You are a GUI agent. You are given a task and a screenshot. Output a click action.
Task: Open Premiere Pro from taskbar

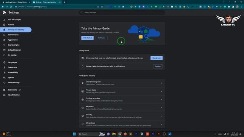click(x=153, y=134)
